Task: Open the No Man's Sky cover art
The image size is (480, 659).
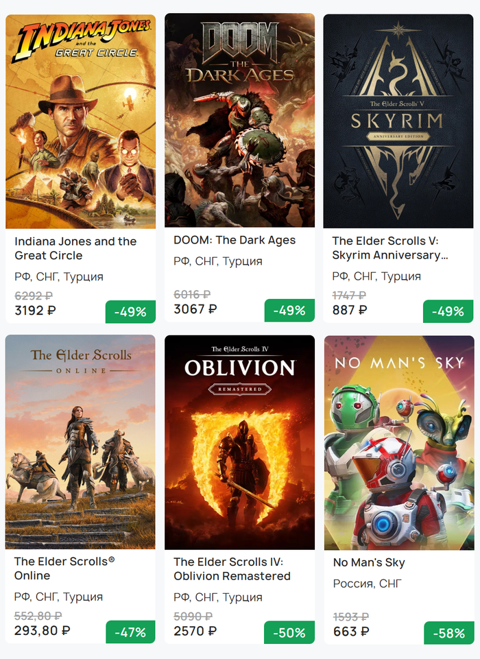Action: pyautogui.click(x=398, y=442)
